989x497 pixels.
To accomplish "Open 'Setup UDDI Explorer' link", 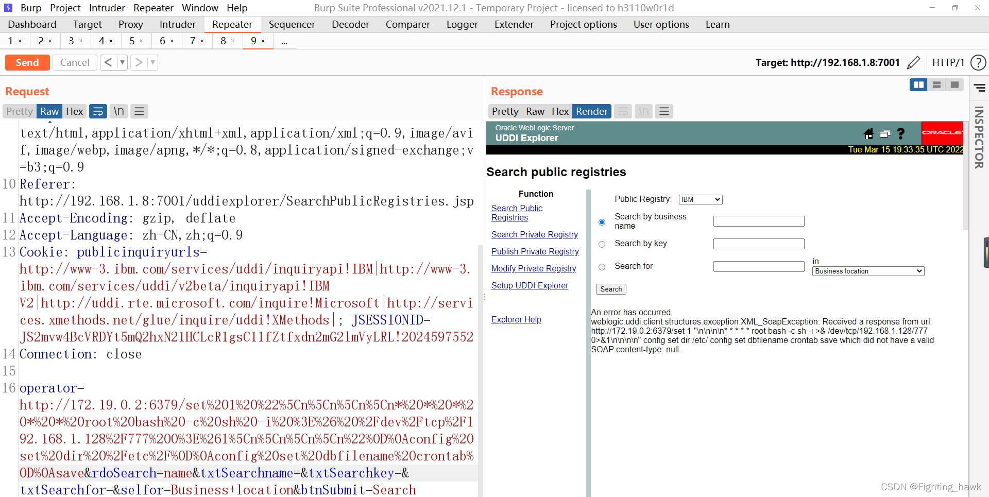I will click(x=530, y=285).
